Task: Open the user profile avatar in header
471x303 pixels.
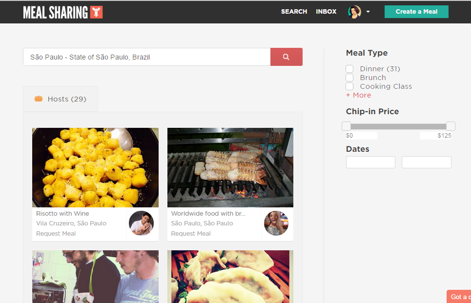Action: pos(354,12)
